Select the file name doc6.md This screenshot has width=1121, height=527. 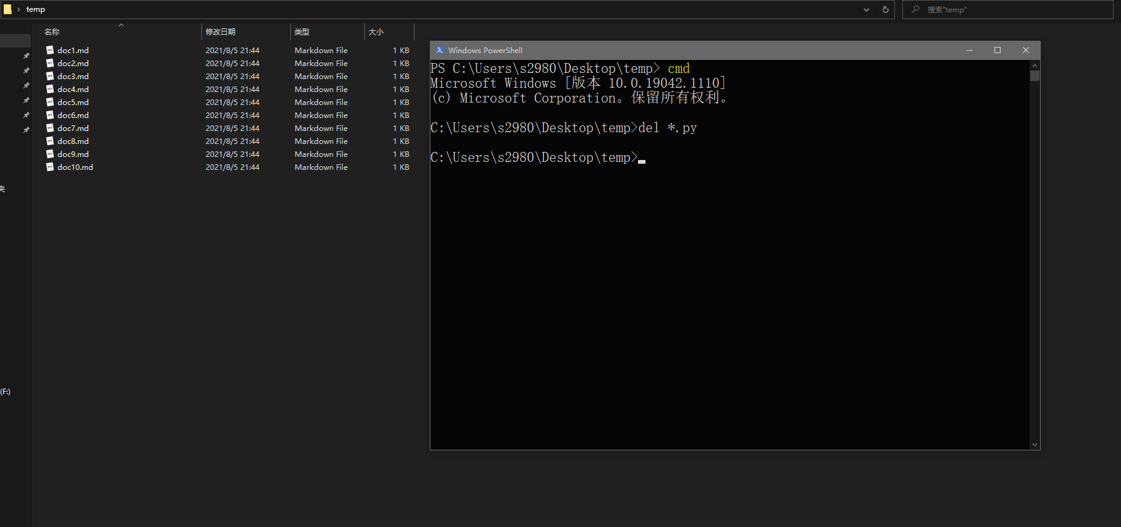(x=73, y=115)
